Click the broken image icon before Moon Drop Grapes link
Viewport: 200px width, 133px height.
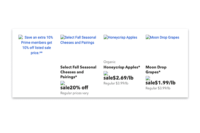[148, 37]
